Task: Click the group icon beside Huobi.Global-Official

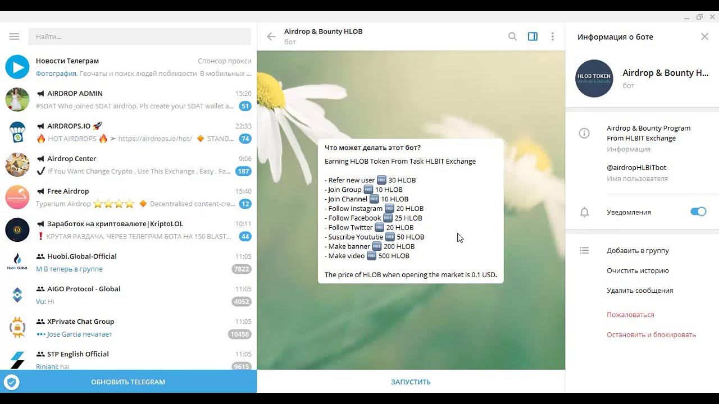Action: [40, 256]
